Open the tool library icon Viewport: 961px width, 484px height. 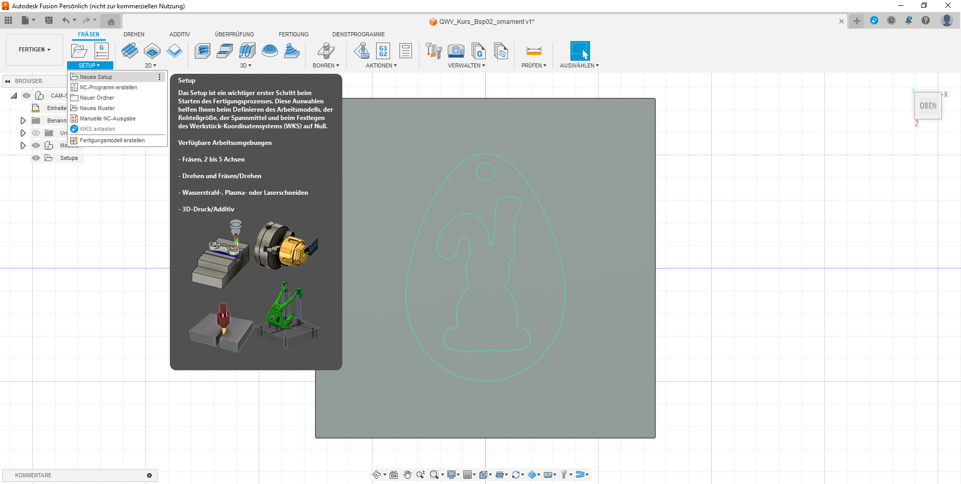[x=433, y=51]
